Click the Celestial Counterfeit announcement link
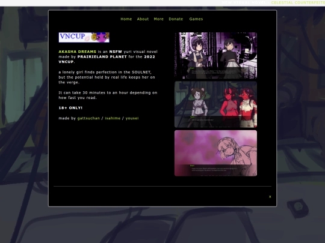The height and width of the screenshot is (243, 325). pos(298,2)
